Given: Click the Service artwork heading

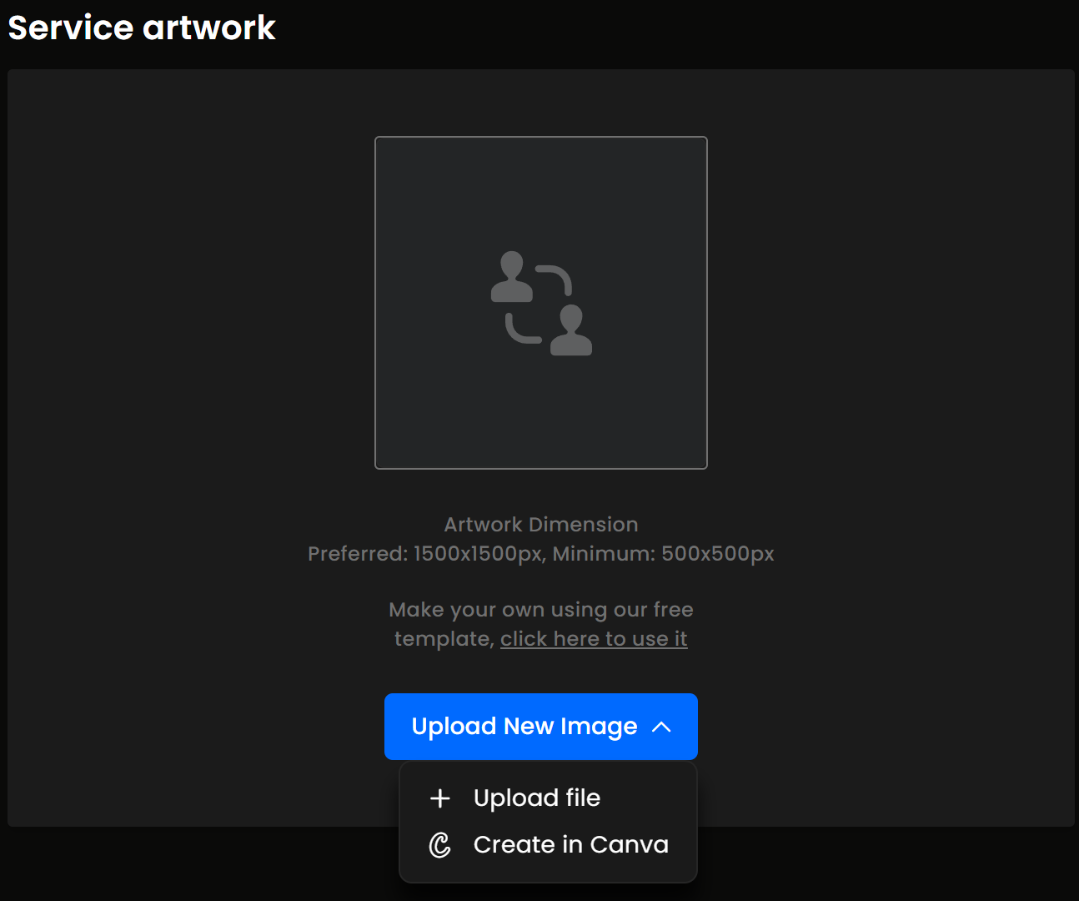Looking at the screenshot, I should tap(142, 28).
